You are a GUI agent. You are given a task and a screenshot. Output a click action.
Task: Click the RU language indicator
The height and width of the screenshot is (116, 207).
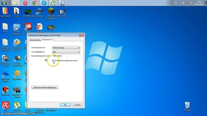(x=176, y=3)
